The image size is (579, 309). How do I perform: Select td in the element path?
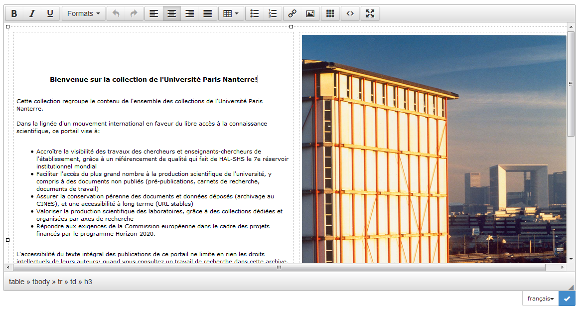click(73, 282)
